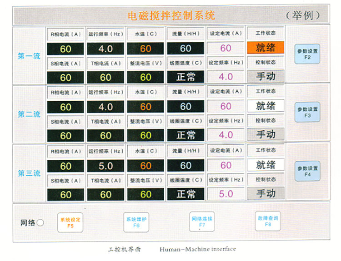Select the 网络 radio indicator
The height and width of the screenshot is (261, 341).
(40, 223)
